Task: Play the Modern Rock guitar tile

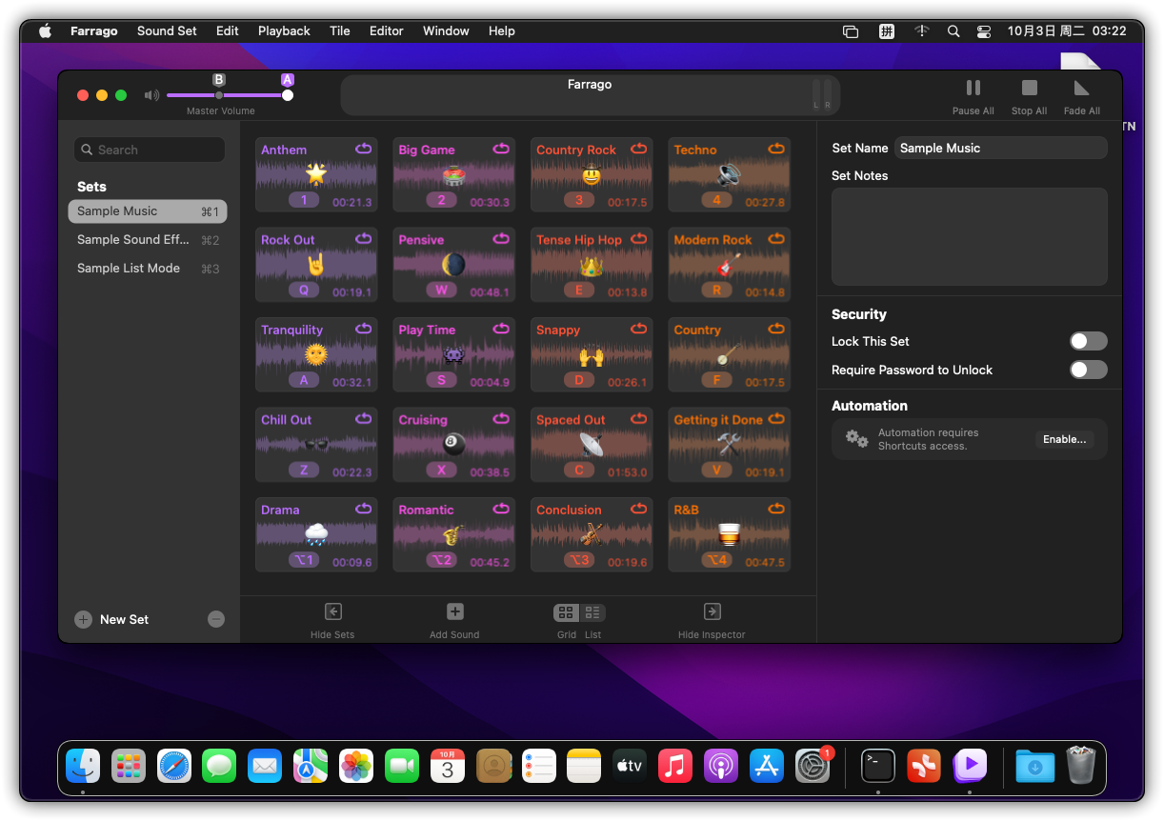Action: click(729, 265)
